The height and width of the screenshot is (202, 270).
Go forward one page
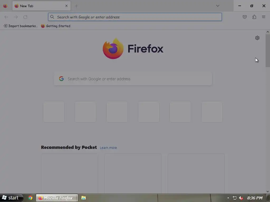click(x=16, y=17)
